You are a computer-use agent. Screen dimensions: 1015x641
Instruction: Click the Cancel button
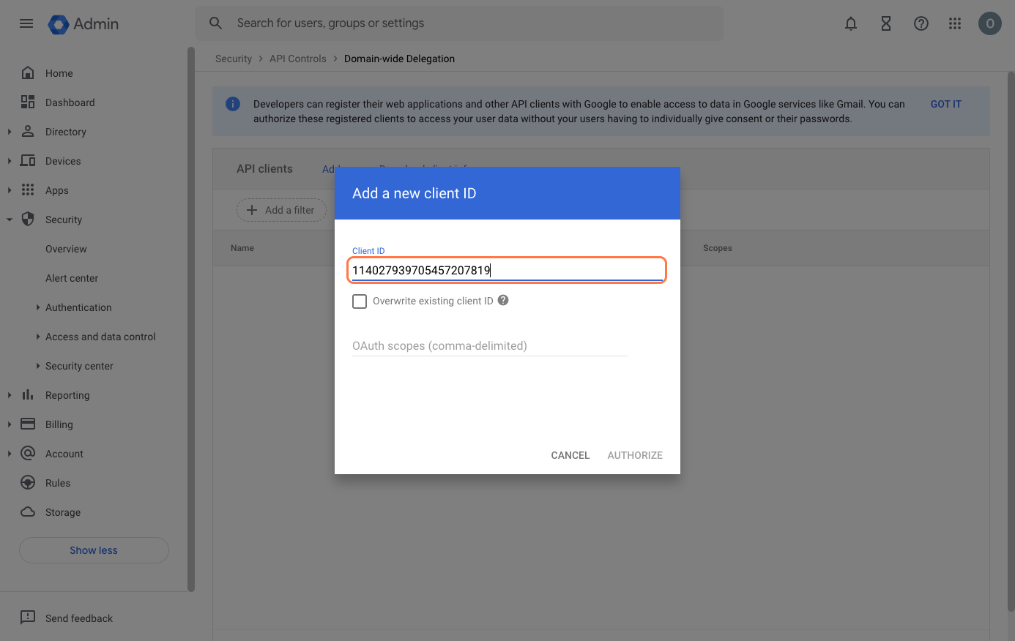coord(570,455)
